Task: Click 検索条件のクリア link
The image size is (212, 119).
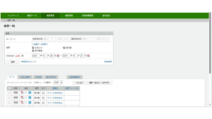Action: [28, 62]
